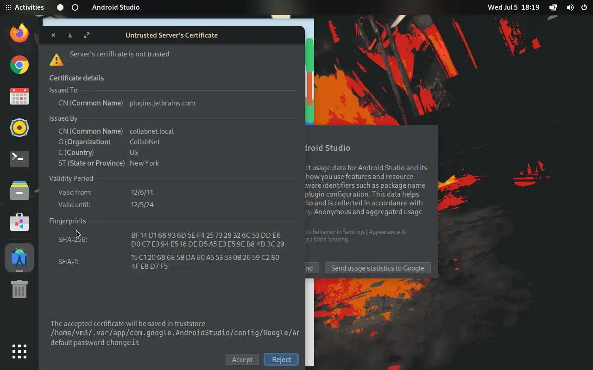593x370 pixels.
Task: Reject the untrusted server certificate
Action: [x=281, y=359]
